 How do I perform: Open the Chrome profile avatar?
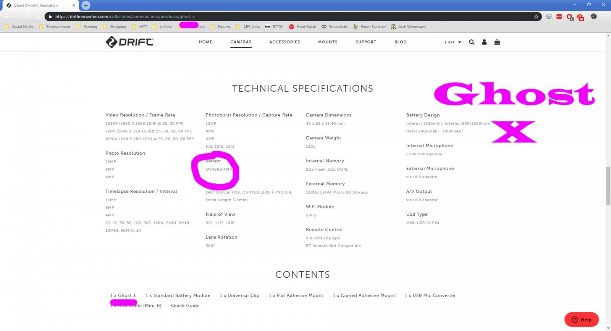[x=593, y=16]
